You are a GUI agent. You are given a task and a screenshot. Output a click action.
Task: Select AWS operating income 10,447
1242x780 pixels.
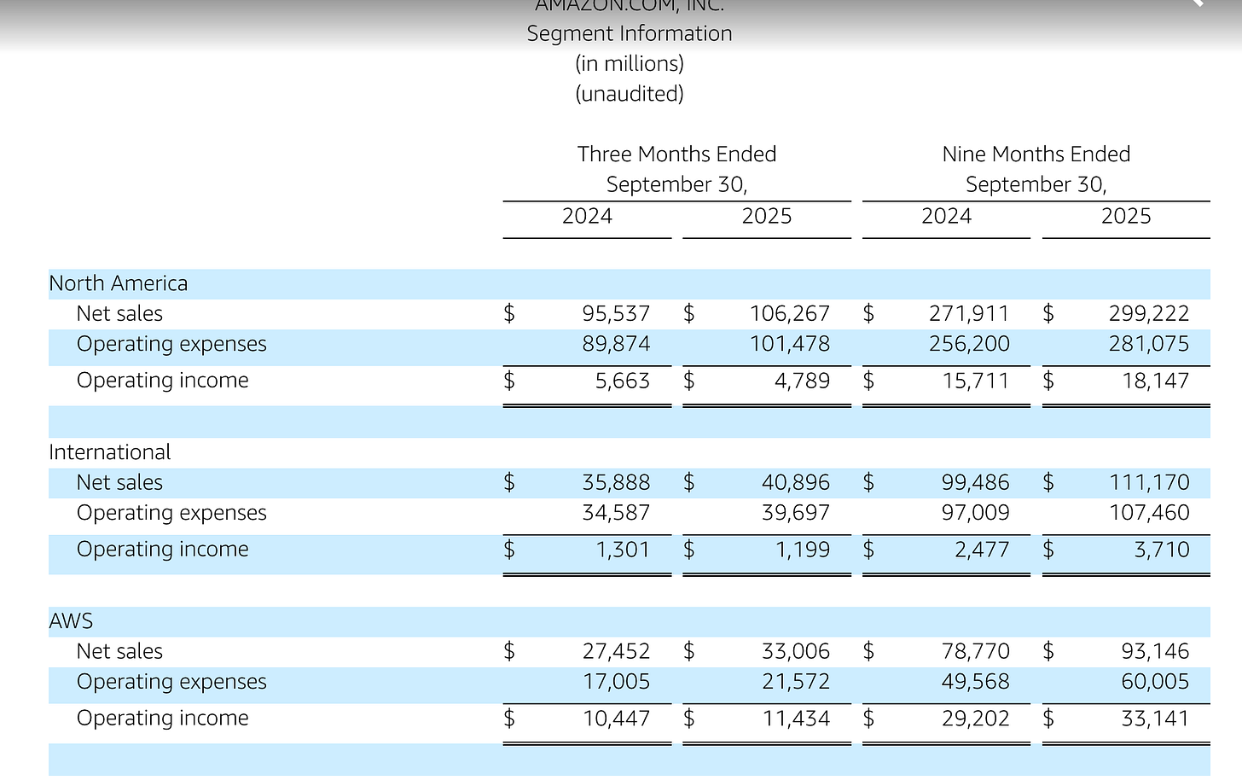click(x=616, y=719)
